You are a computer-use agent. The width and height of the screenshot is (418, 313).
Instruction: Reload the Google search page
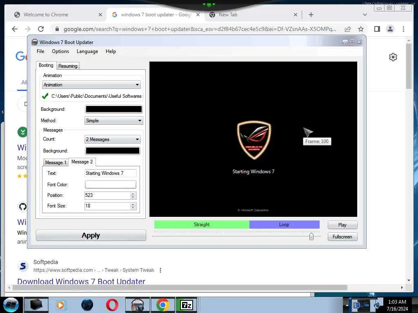coord(41,29)
